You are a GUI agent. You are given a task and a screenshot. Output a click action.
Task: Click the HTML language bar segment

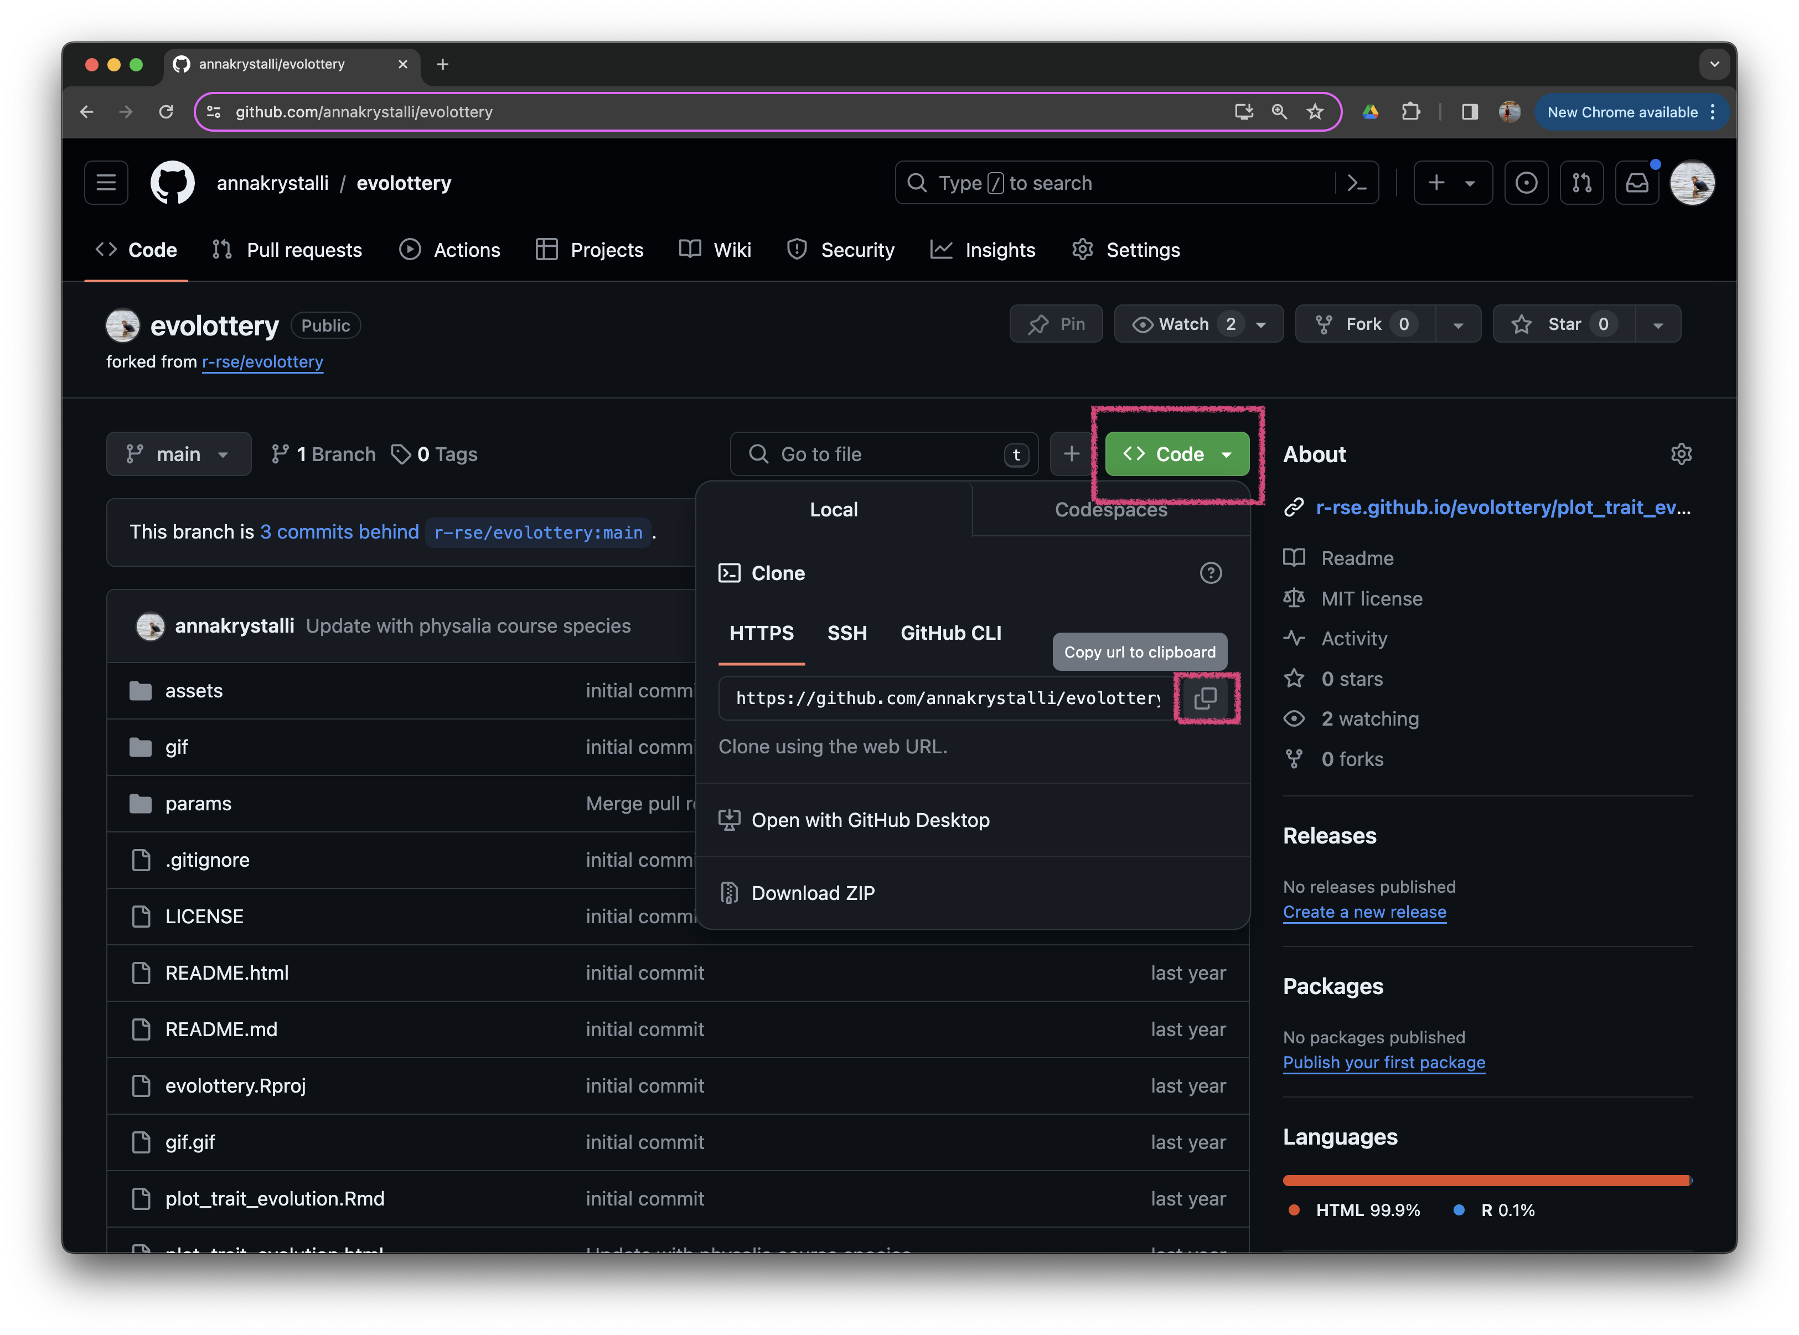click(x=1486, y=1181)
